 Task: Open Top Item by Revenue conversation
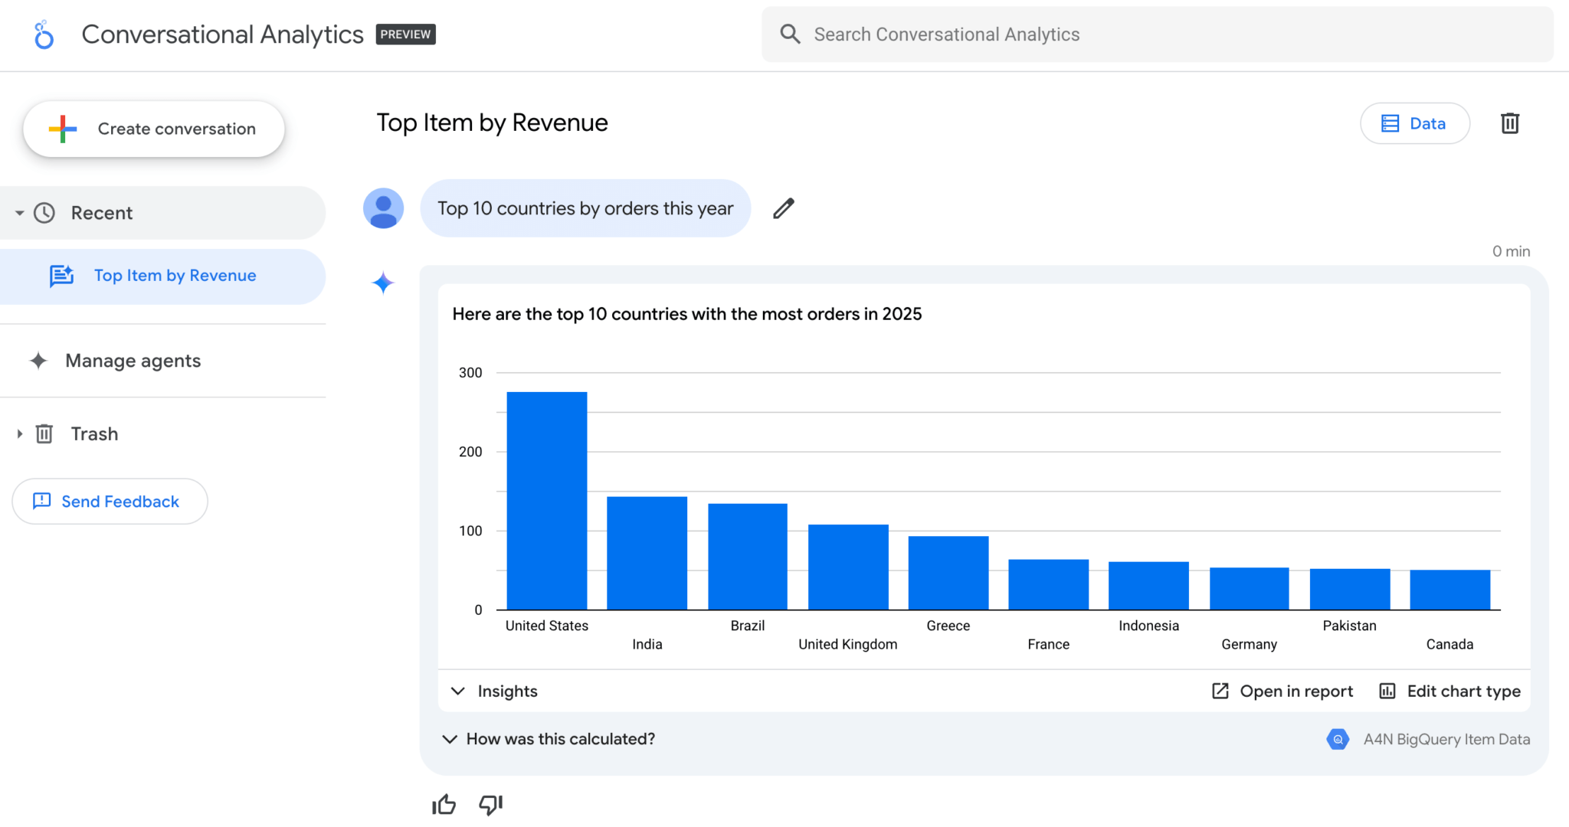point(175,276)
